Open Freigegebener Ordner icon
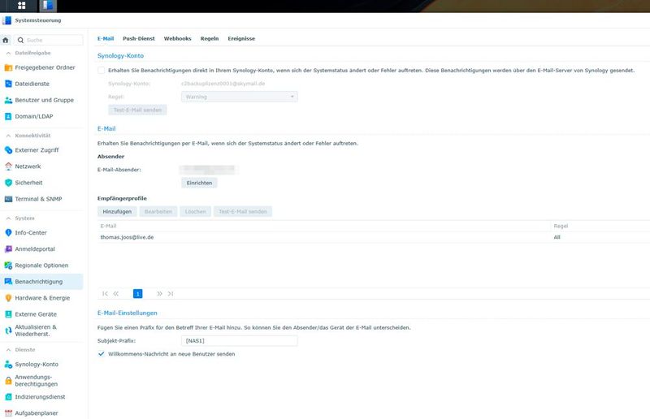 pos(8,67)
